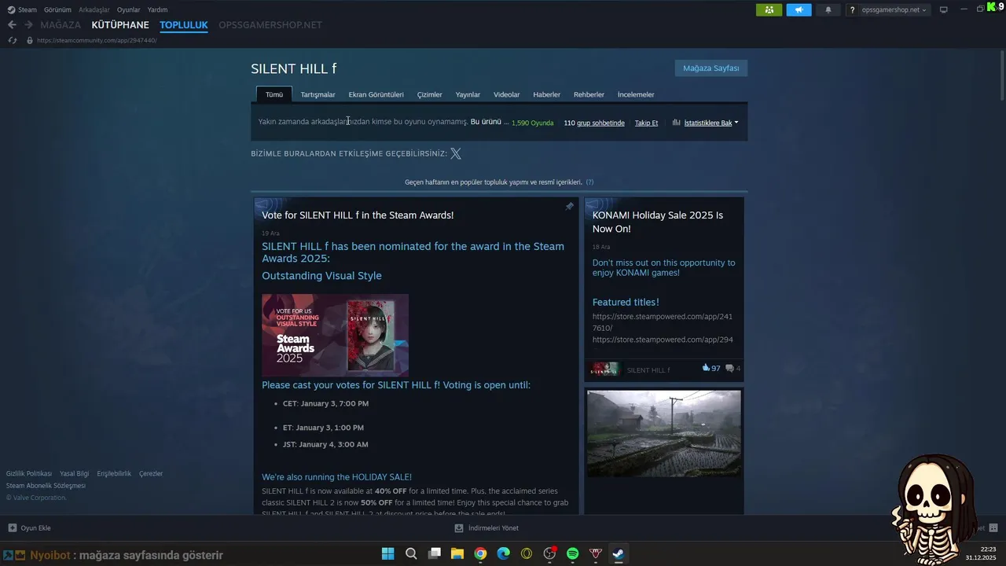Viewport: 1006px width, 566px height.
Task: Click the SILENT HILL f author logo
Action: (605, 369)
